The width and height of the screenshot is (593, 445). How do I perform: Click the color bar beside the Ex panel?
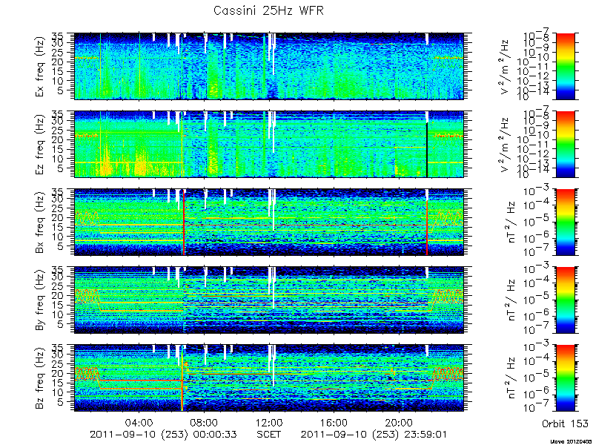[565, 66]
